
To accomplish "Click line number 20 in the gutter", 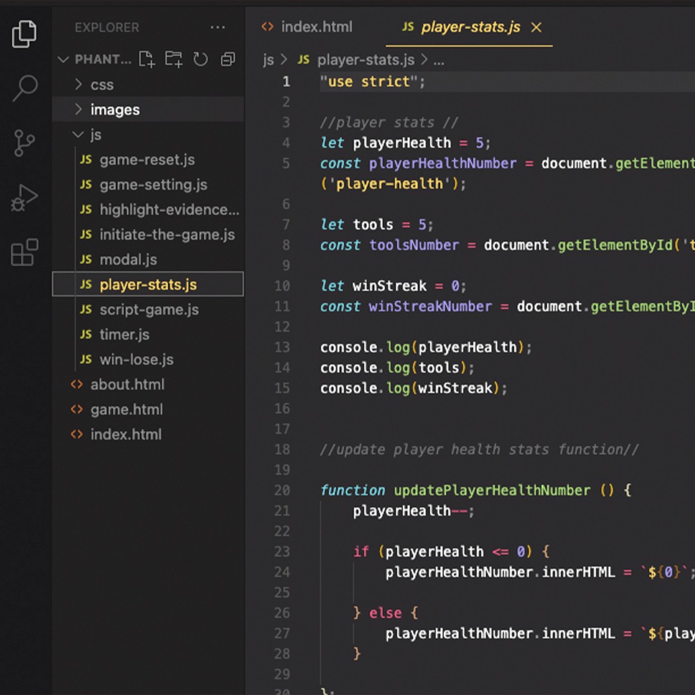I will (x=282, y=490).
